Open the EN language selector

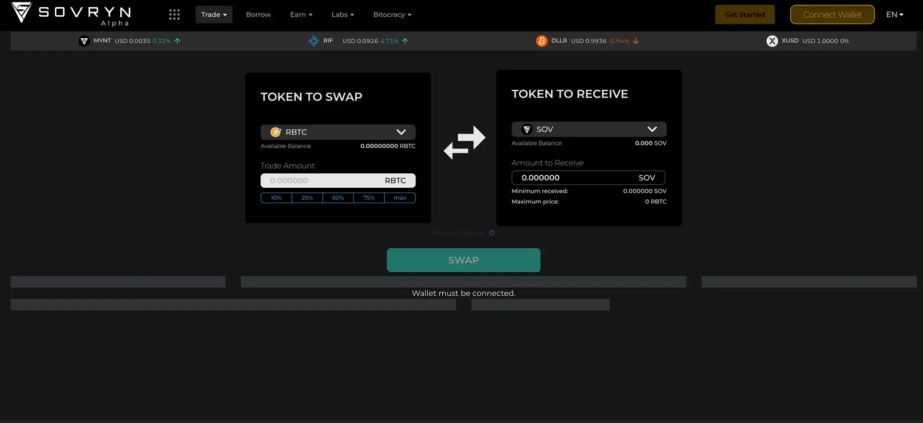tap(895, 14)
